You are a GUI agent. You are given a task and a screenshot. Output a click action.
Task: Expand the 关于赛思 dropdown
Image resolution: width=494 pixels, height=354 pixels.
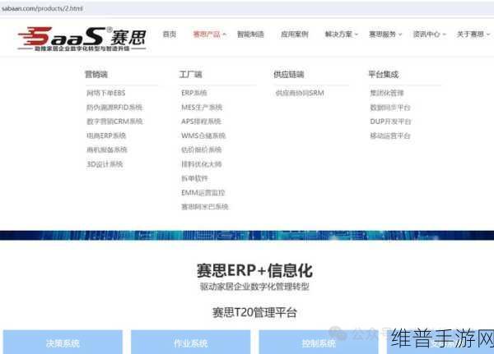click(x=473, y=34)
